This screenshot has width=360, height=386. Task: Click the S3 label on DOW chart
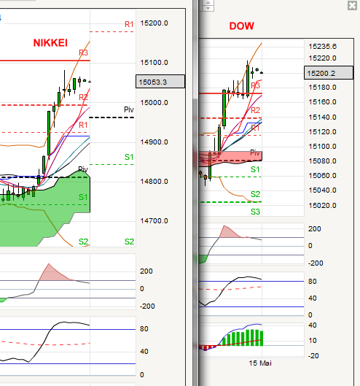click(x=255, y=212)
